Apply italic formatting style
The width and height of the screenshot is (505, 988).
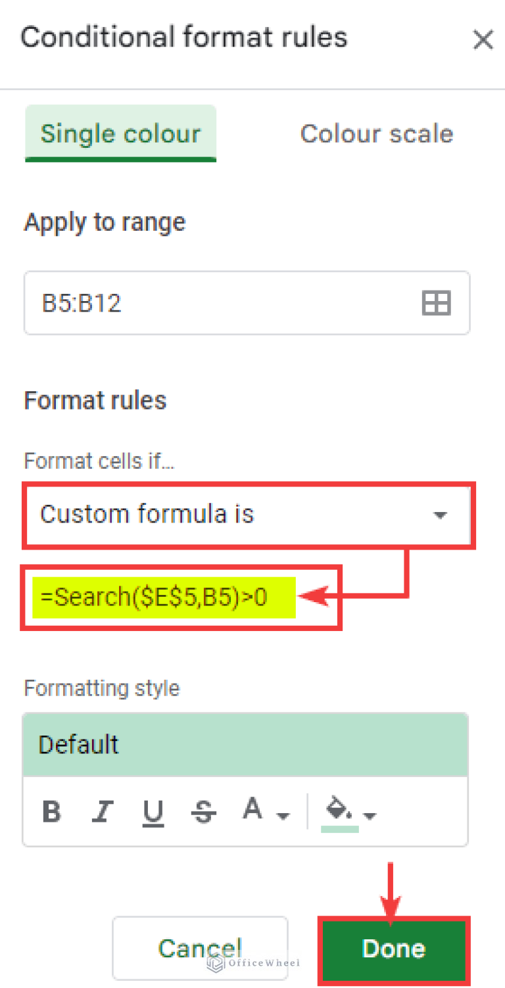point(103,811)
